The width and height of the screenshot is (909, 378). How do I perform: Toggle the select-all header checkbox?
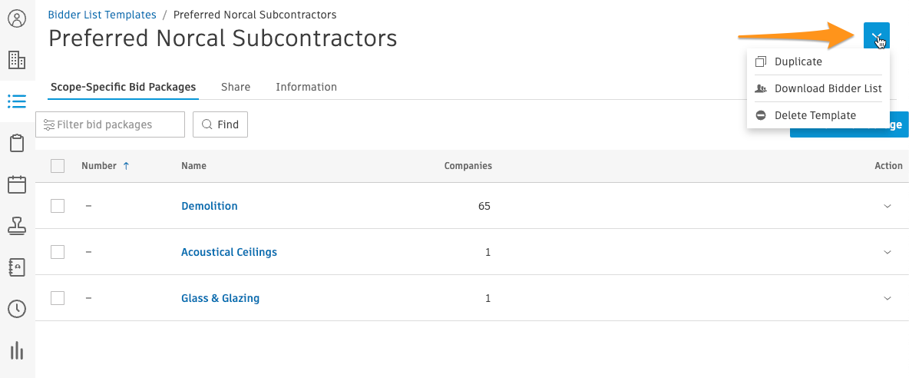click(58, 166)
